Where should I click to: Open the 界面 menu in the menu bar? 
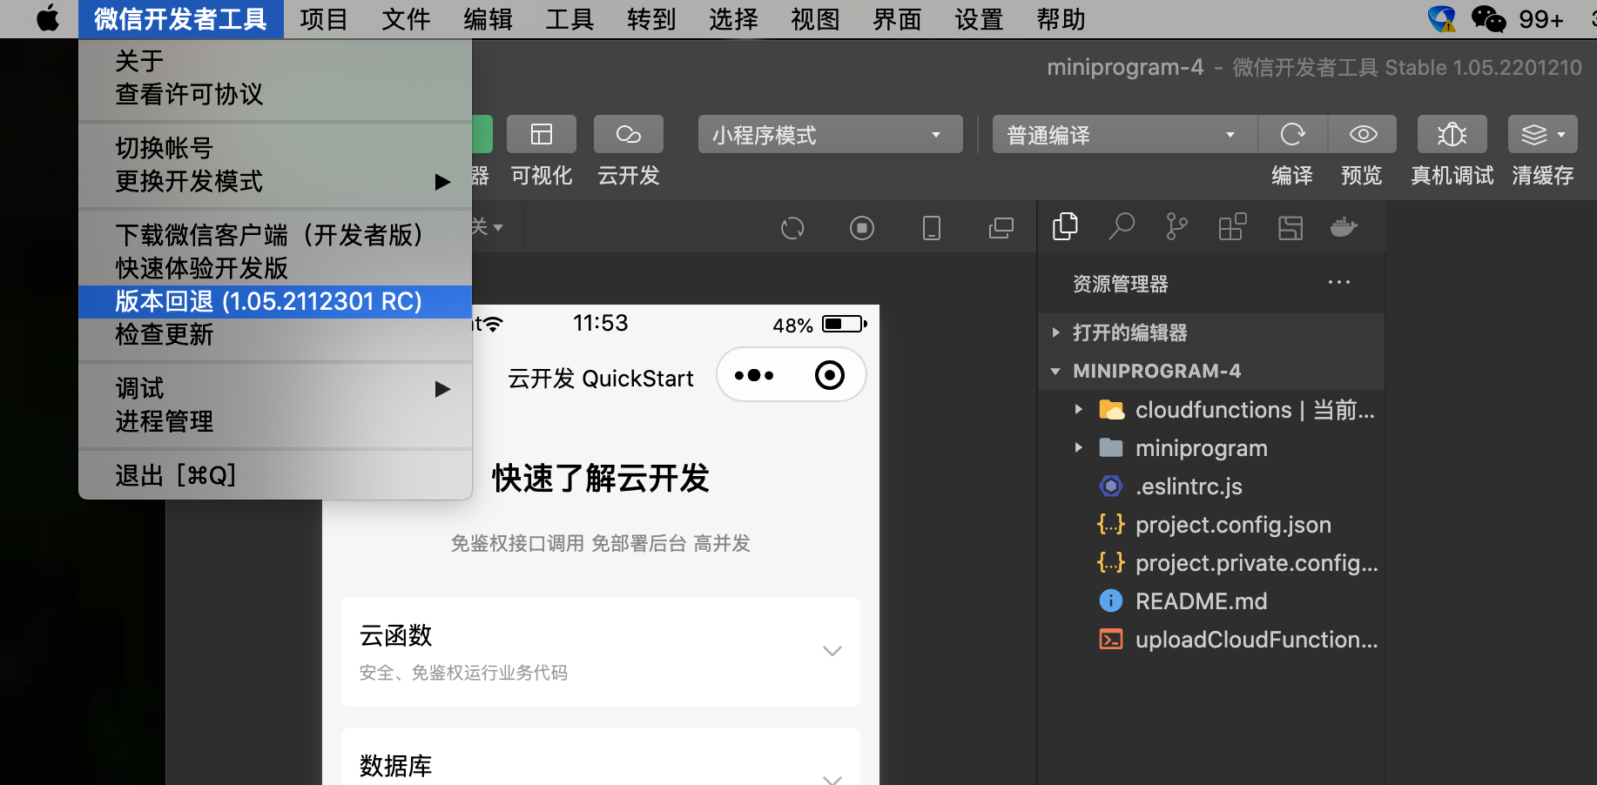click(897, 19)
